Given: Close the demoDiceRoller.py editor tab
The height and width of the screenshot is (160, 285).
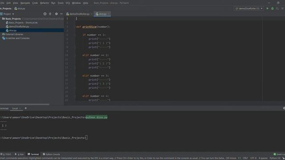Looking at the screenshot, I should click(91, 14).
